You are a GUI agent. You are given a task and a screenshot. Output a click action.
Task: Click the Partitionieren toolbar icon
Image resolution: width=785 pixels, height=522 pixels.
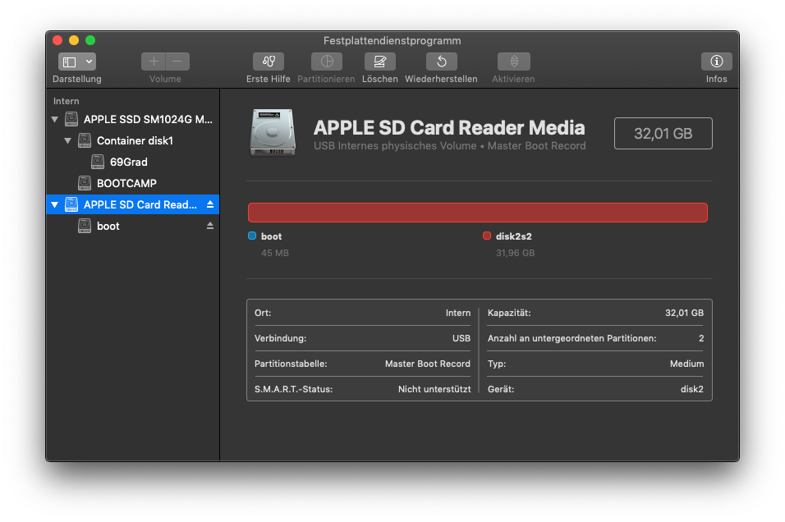click(327, 62)
